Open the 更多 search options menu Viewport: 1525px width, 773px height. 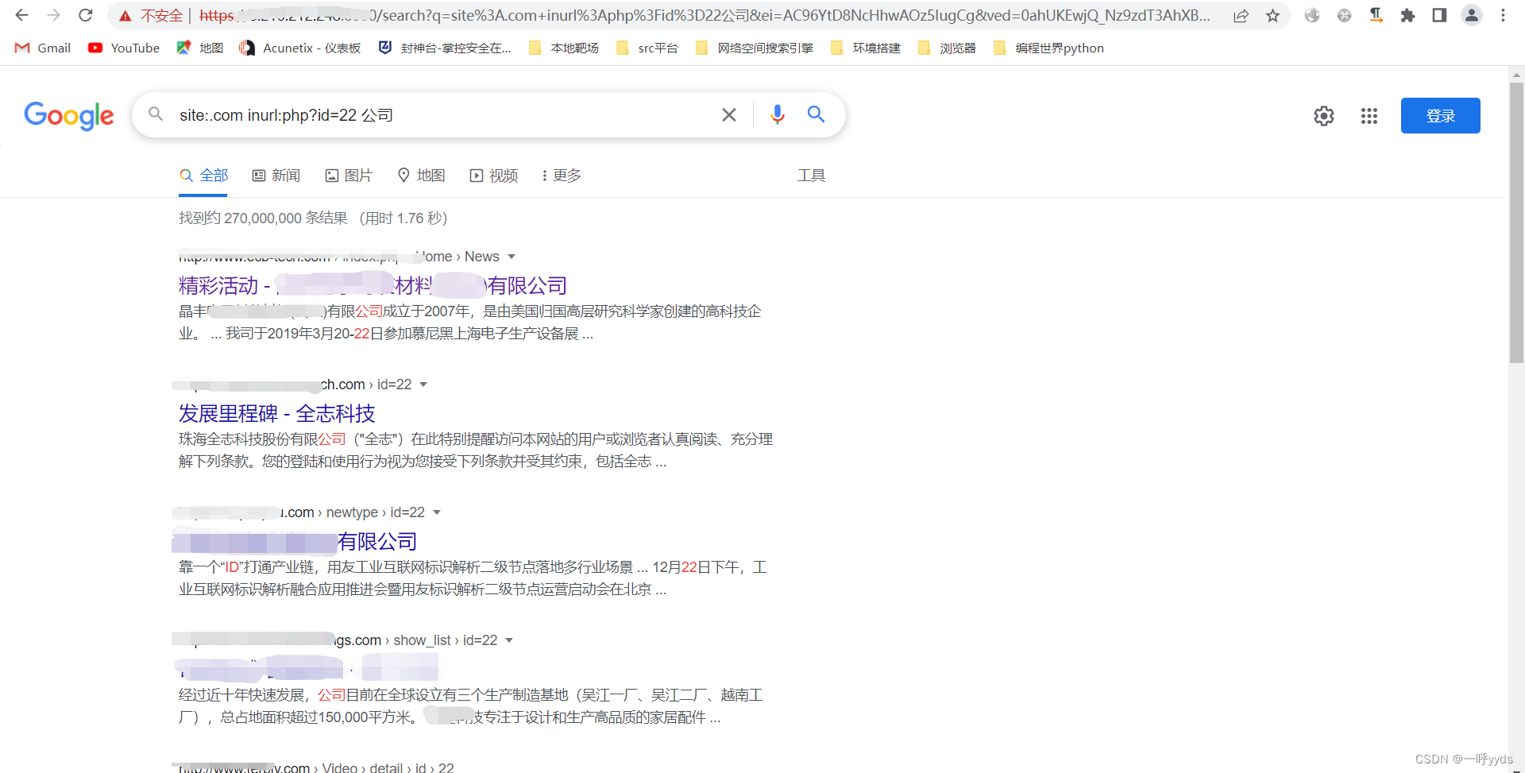(562, 176)
